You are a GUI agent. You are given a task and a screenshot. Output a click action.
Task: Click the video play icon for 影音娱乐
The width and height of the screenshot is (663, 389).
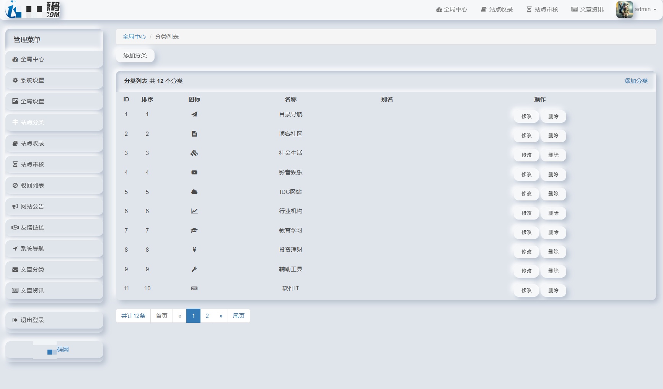click(194, 173)
